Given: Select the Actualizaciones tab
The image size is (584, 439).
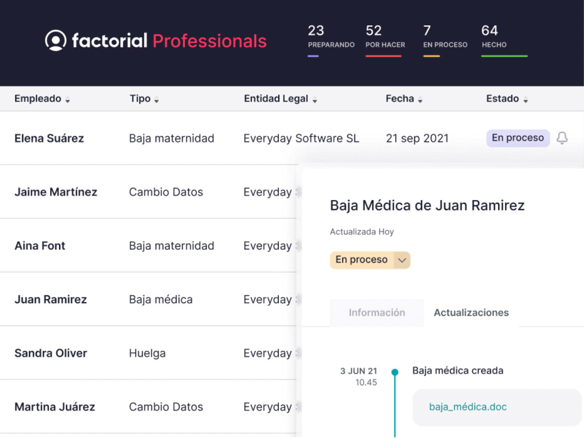Looking at the screenshot, I should [x=471, y=313].
